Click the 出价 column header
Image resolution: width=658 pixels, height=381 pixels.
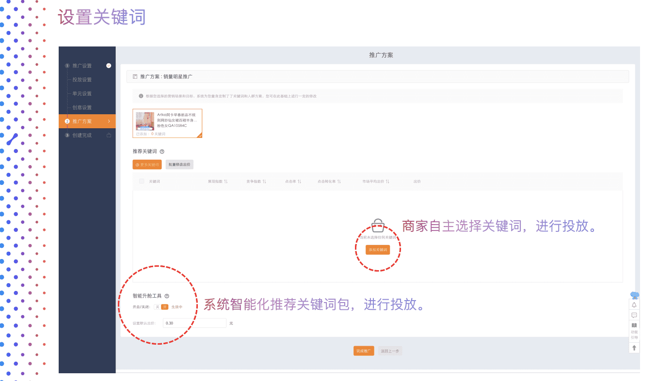pos(417,182)
